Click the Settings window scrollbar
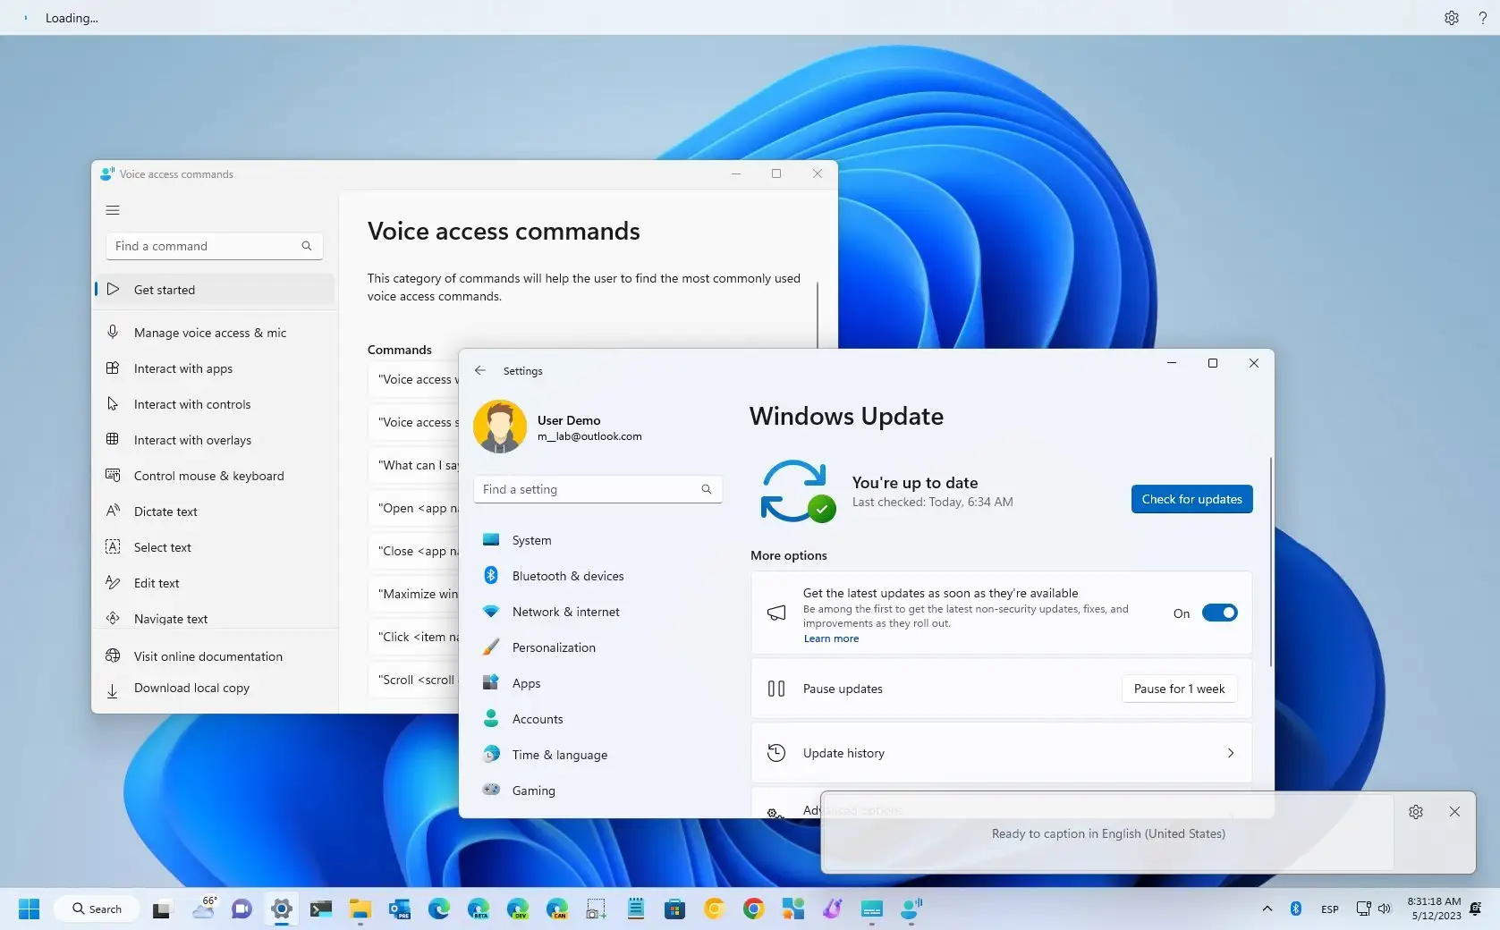Image resolution: width=1500 pixels, height=930 pixels. [x=1270, y=561]
